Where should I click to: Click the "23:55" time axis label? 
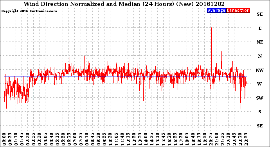(246, 139)
